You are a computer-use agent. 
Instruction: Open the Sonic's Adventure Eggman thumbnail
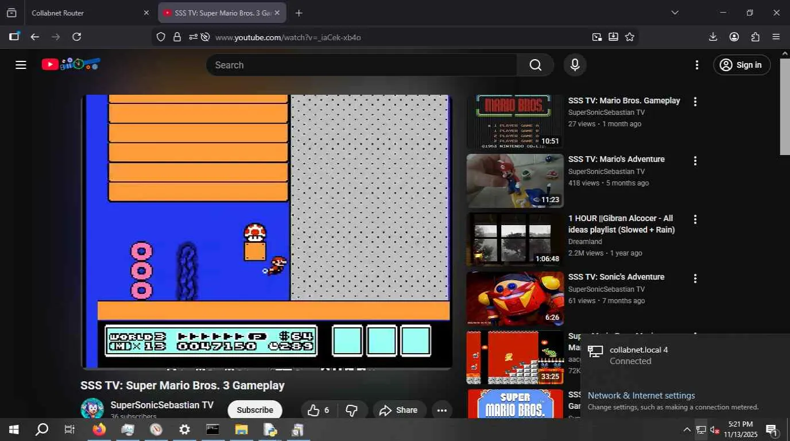point(515,299)
